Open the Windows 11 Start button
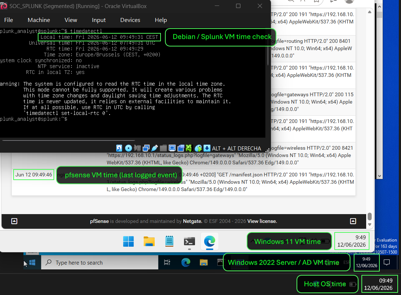 pyautogui.click(x=128, y=241)
